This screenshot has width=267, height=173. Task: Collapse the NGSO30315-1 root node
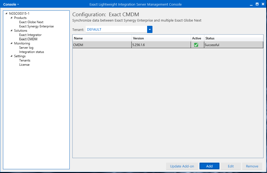point(6,13)
